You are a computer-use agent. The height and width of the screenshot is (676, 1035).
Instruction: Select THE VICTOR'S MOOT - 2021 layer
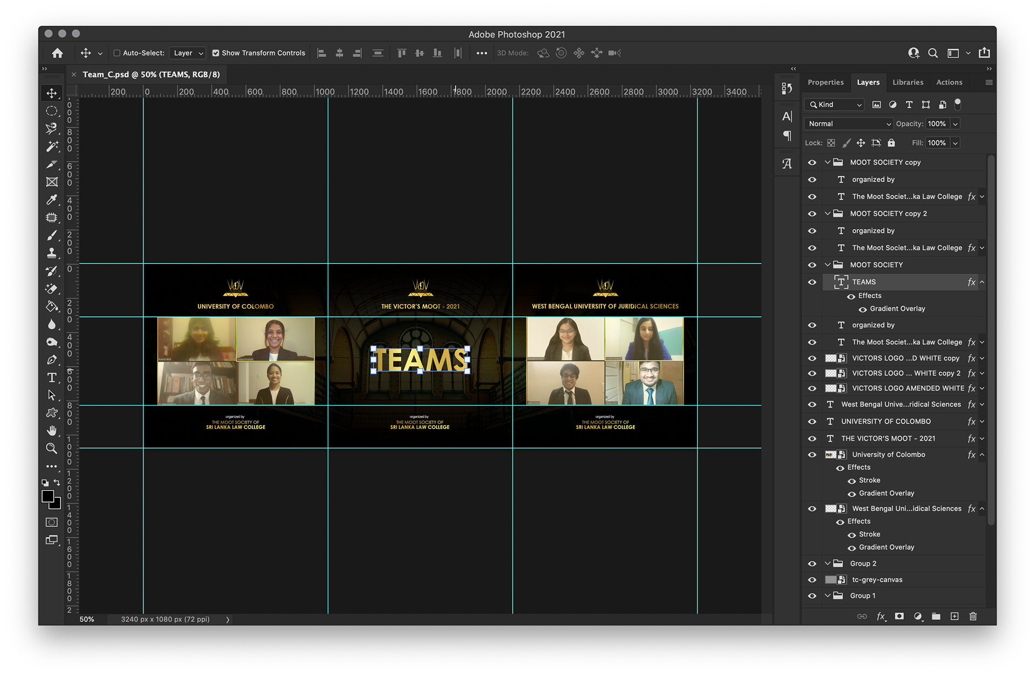888,438
